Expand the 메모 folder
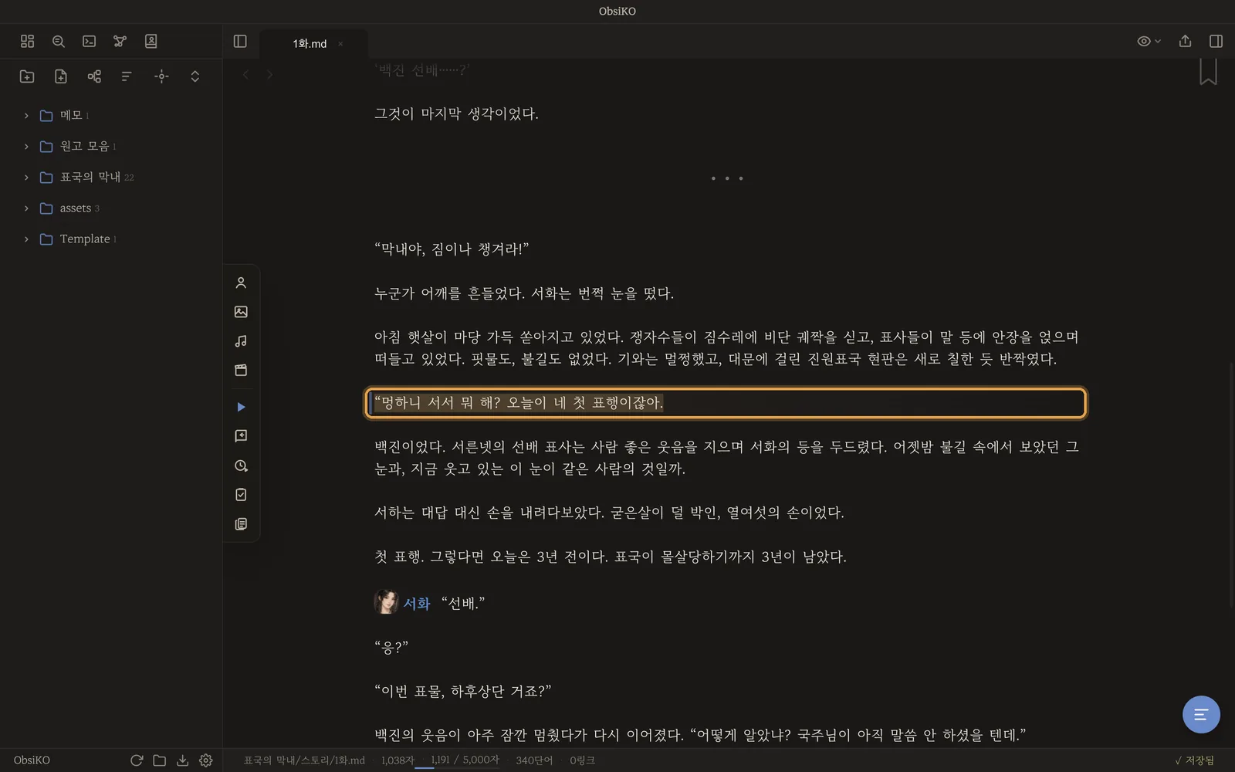 26,116
